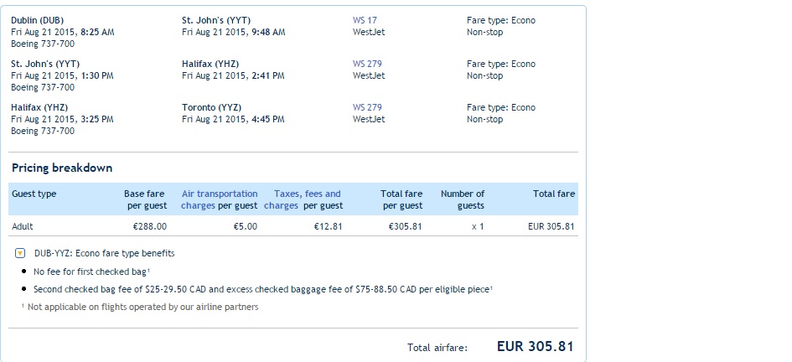Click the Halifax (YHZ) arrival label

click(x=210, y=65)
